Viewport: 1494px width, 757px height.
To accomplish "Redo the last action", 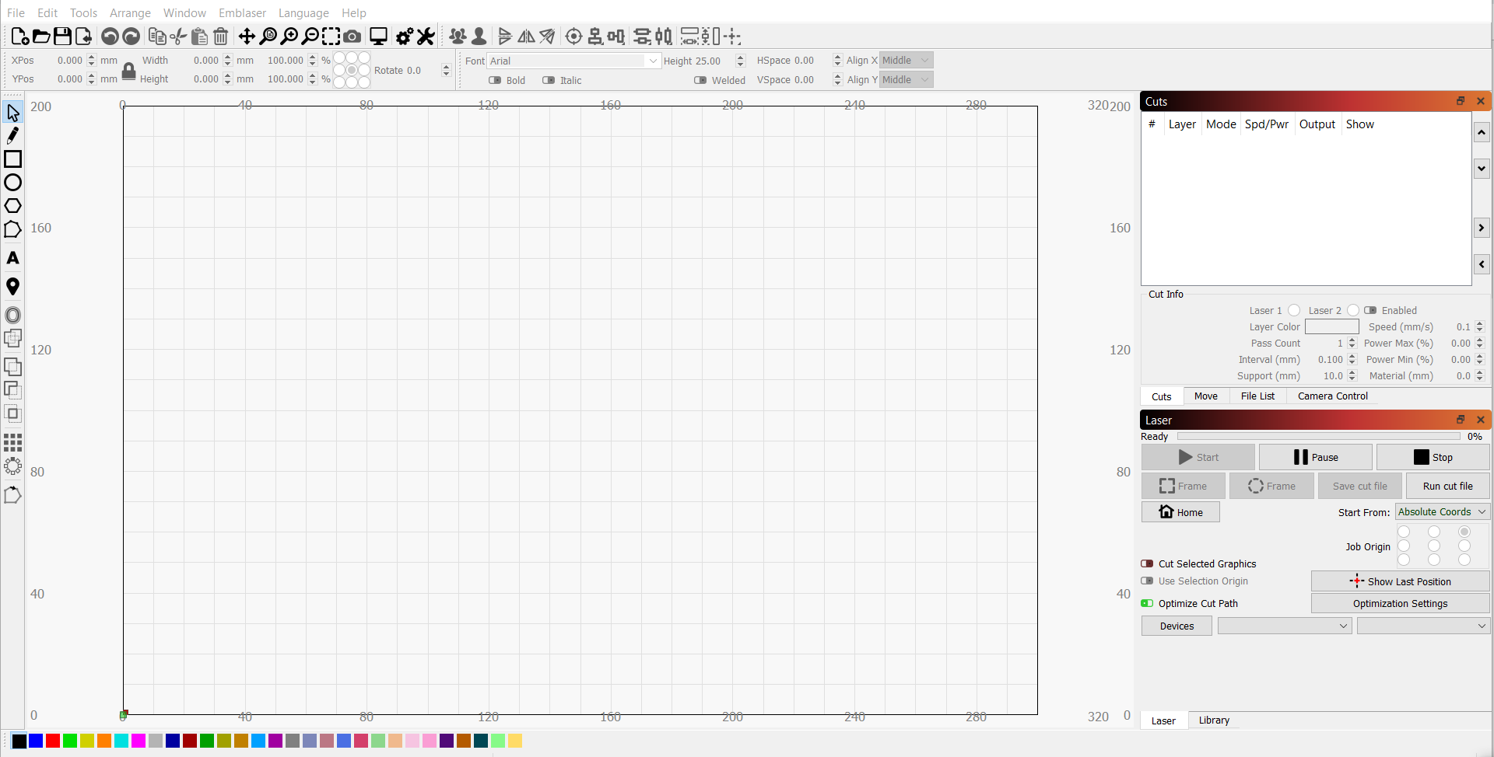I will pyautogui.click(x=132, y=36).
